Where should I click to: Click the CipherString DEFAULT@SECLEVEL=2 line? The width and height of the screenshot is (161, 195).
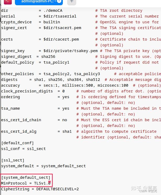click(x=40, y=189)
